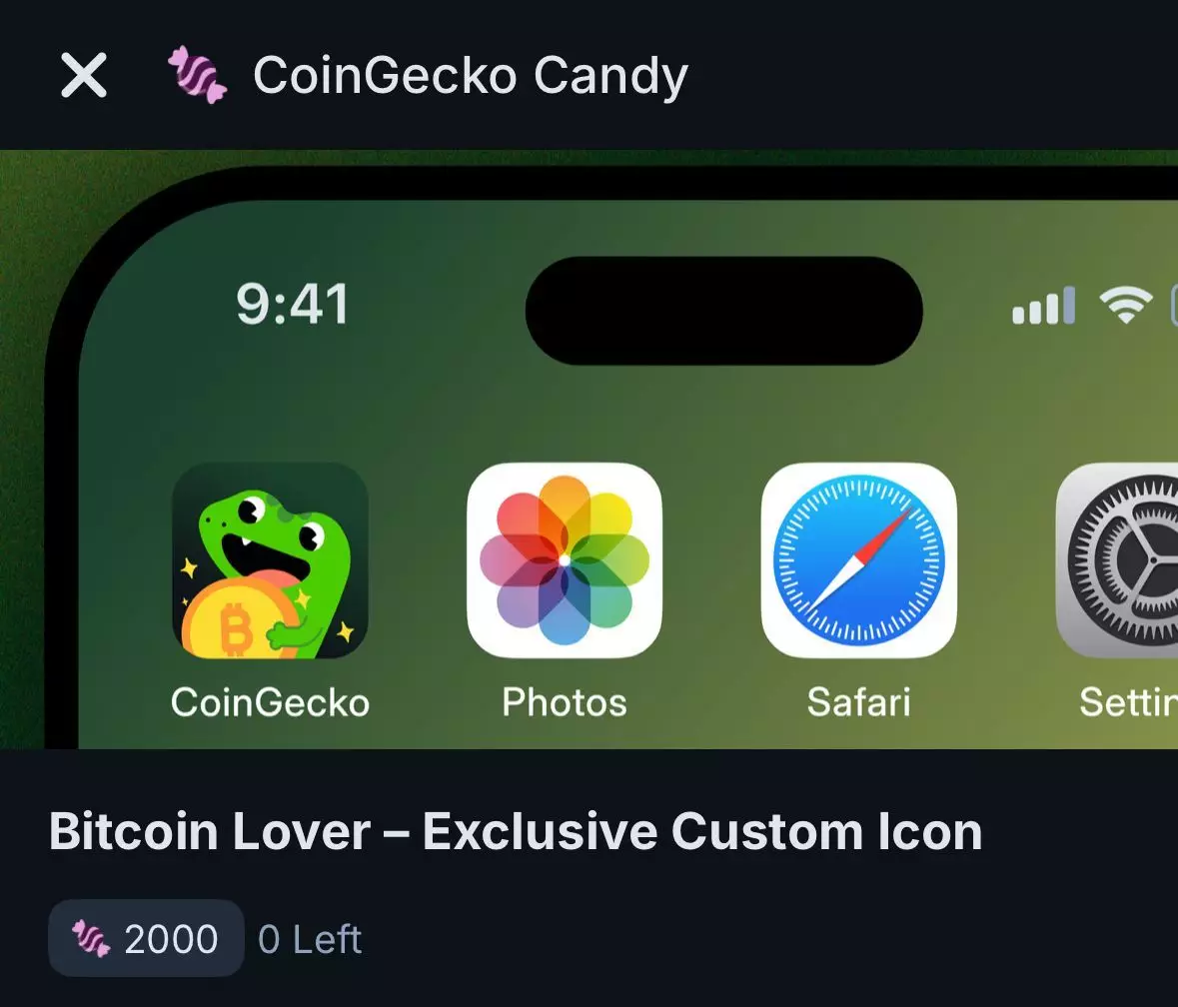Select the CoinGecko Bitcoin gecko app icon
Screen dimensions: 1178x1007
270,560
